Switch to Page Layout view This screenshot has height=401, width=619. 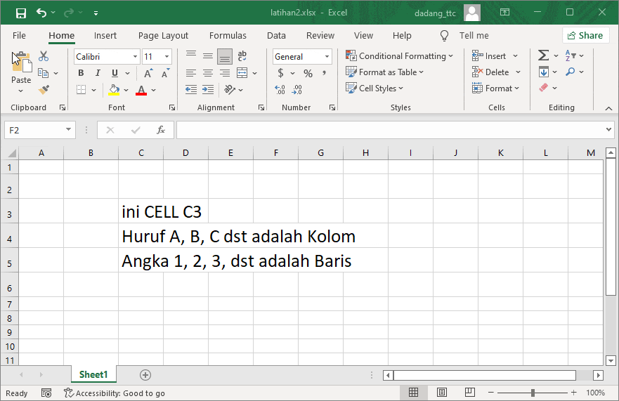(442, 393)
